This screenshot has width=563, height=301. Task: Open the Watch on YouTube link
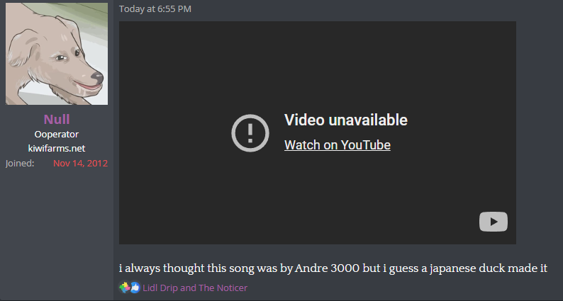(337, 145)
